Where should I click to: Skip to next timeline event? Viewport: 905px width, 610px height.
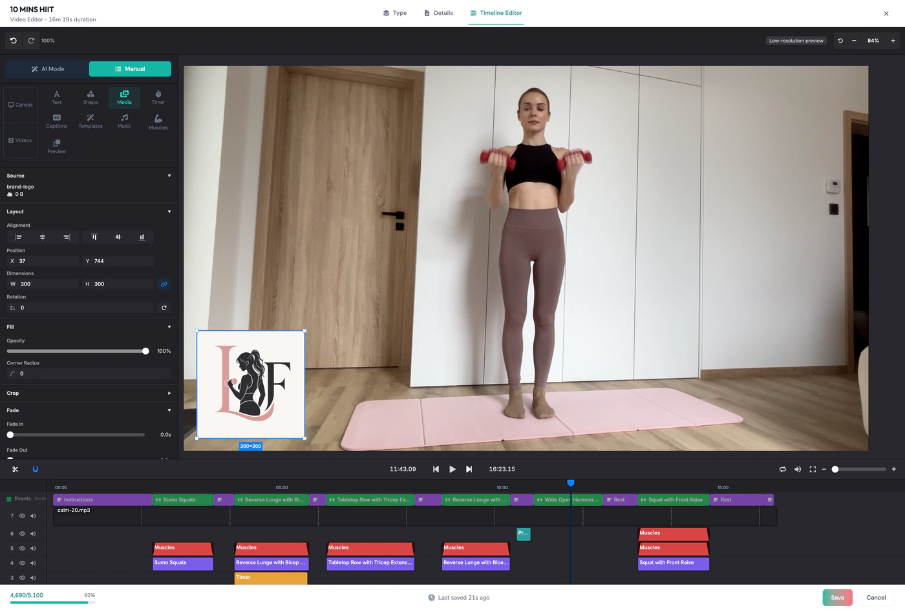pyautogui.click(x=469, y=469)
